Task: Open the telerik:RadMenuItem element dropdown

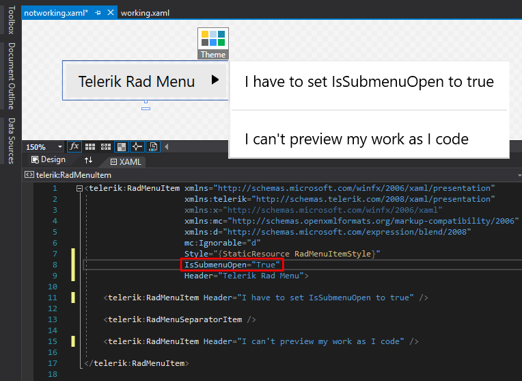Action: [519, 175]
